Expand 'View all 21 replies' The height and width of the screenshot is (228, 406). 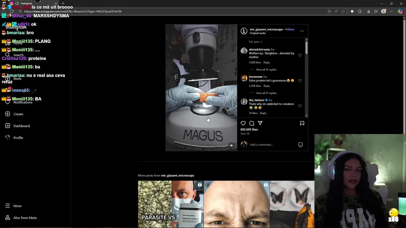(x=266, y=93)
